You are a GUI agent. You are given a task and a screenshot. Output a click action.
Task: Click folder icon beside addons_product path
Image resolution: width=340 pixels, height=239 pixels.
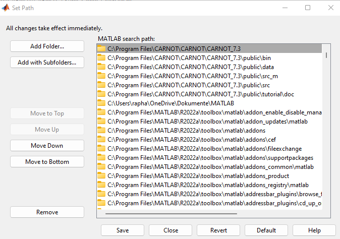coord(101,176)
